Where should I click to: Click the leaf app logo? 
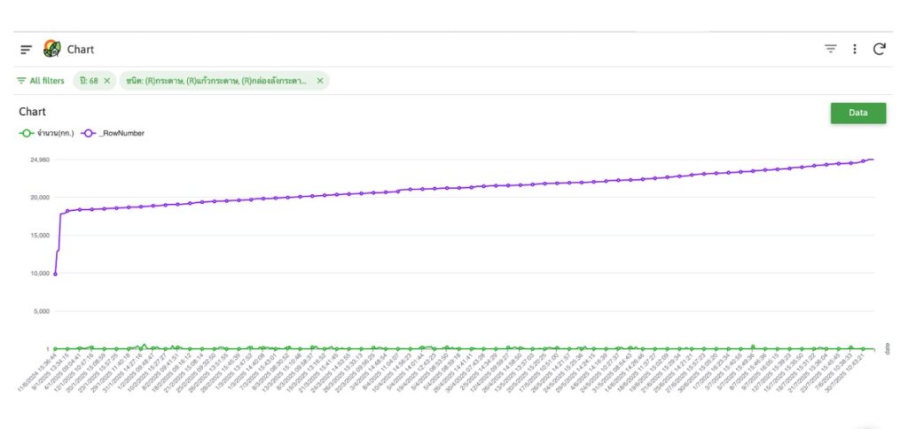point(52,49)
